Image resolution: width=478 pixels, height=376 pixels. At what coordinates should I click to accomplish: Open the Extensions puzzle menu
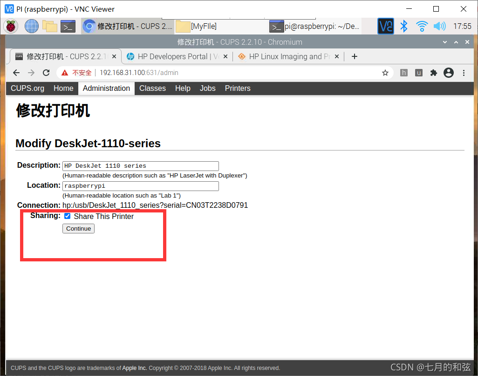[433, 73]
